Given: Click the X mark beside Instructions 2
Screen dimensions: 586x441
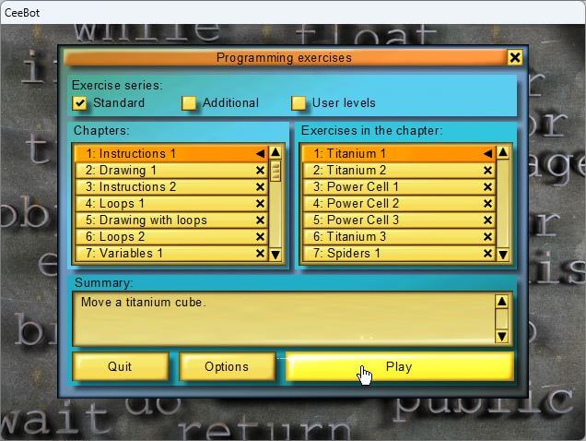Looking at the screenshot, I should pos(260,186).
